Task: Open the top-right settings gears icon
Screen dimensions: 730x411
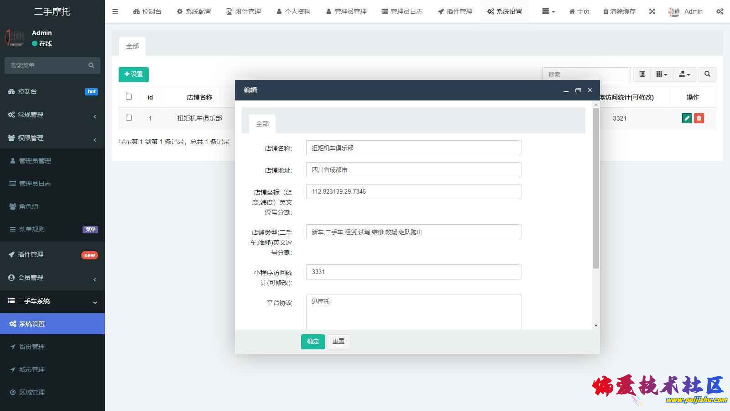Action: click(720, 11)
